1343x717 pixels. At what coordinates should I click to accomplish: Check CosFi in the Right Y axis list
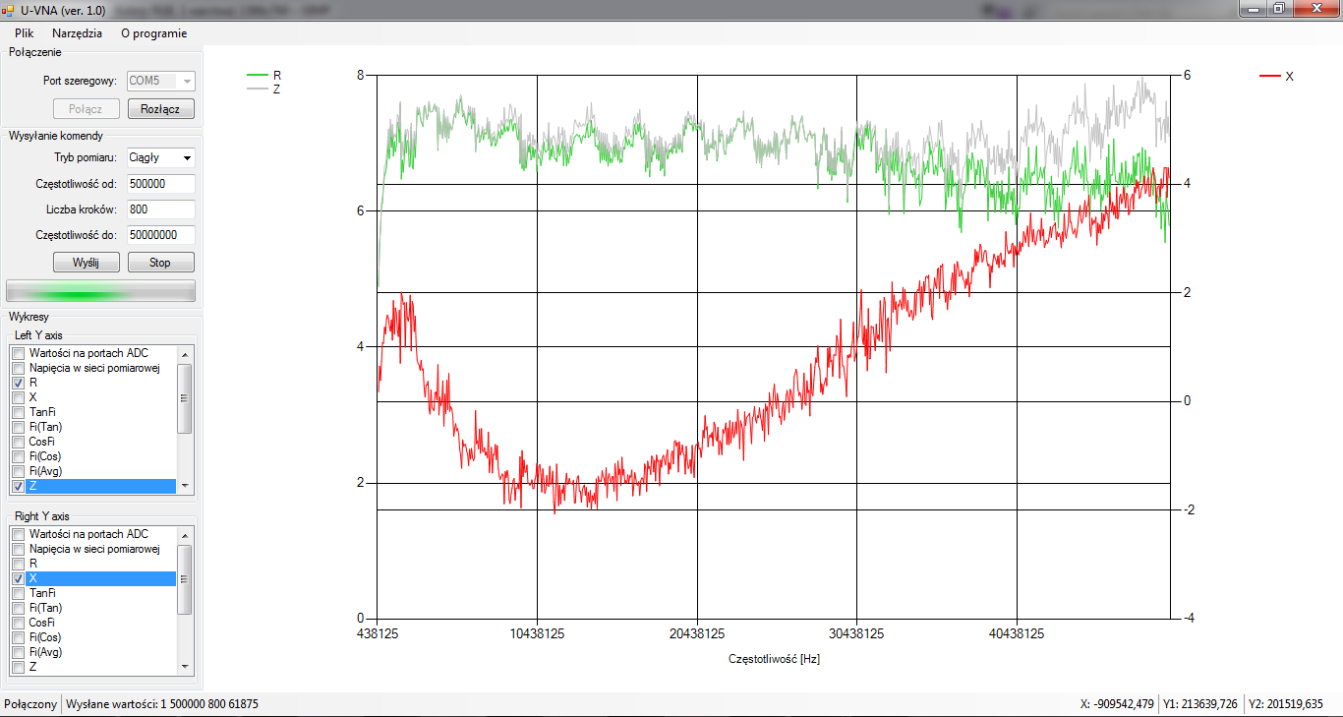pos(18,623)
